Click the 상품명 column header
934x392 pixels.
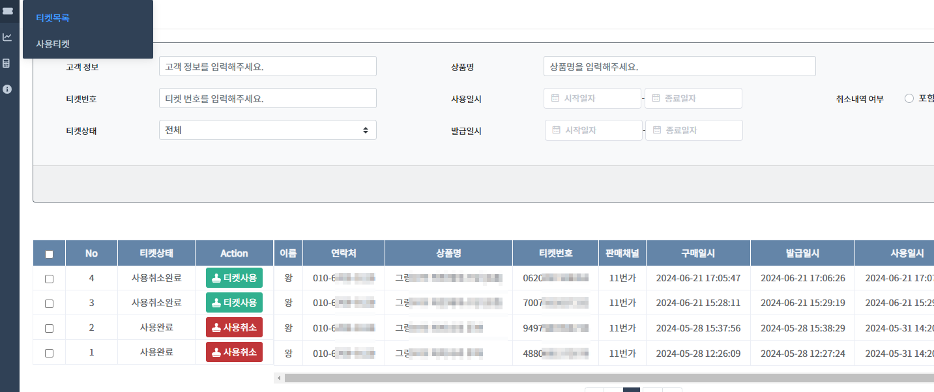click(x=448, y=253)
